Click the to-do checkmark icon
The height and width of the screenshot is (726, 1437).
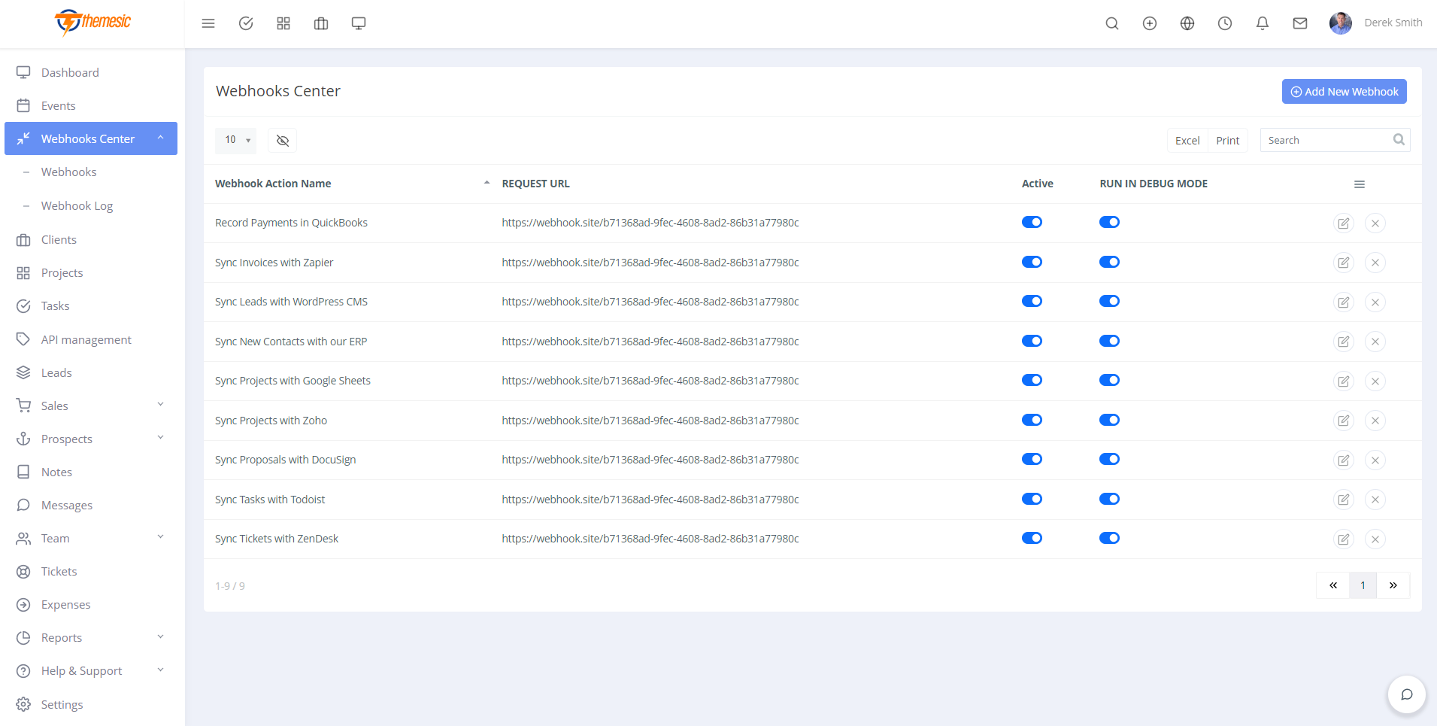(x=246, y=23)
